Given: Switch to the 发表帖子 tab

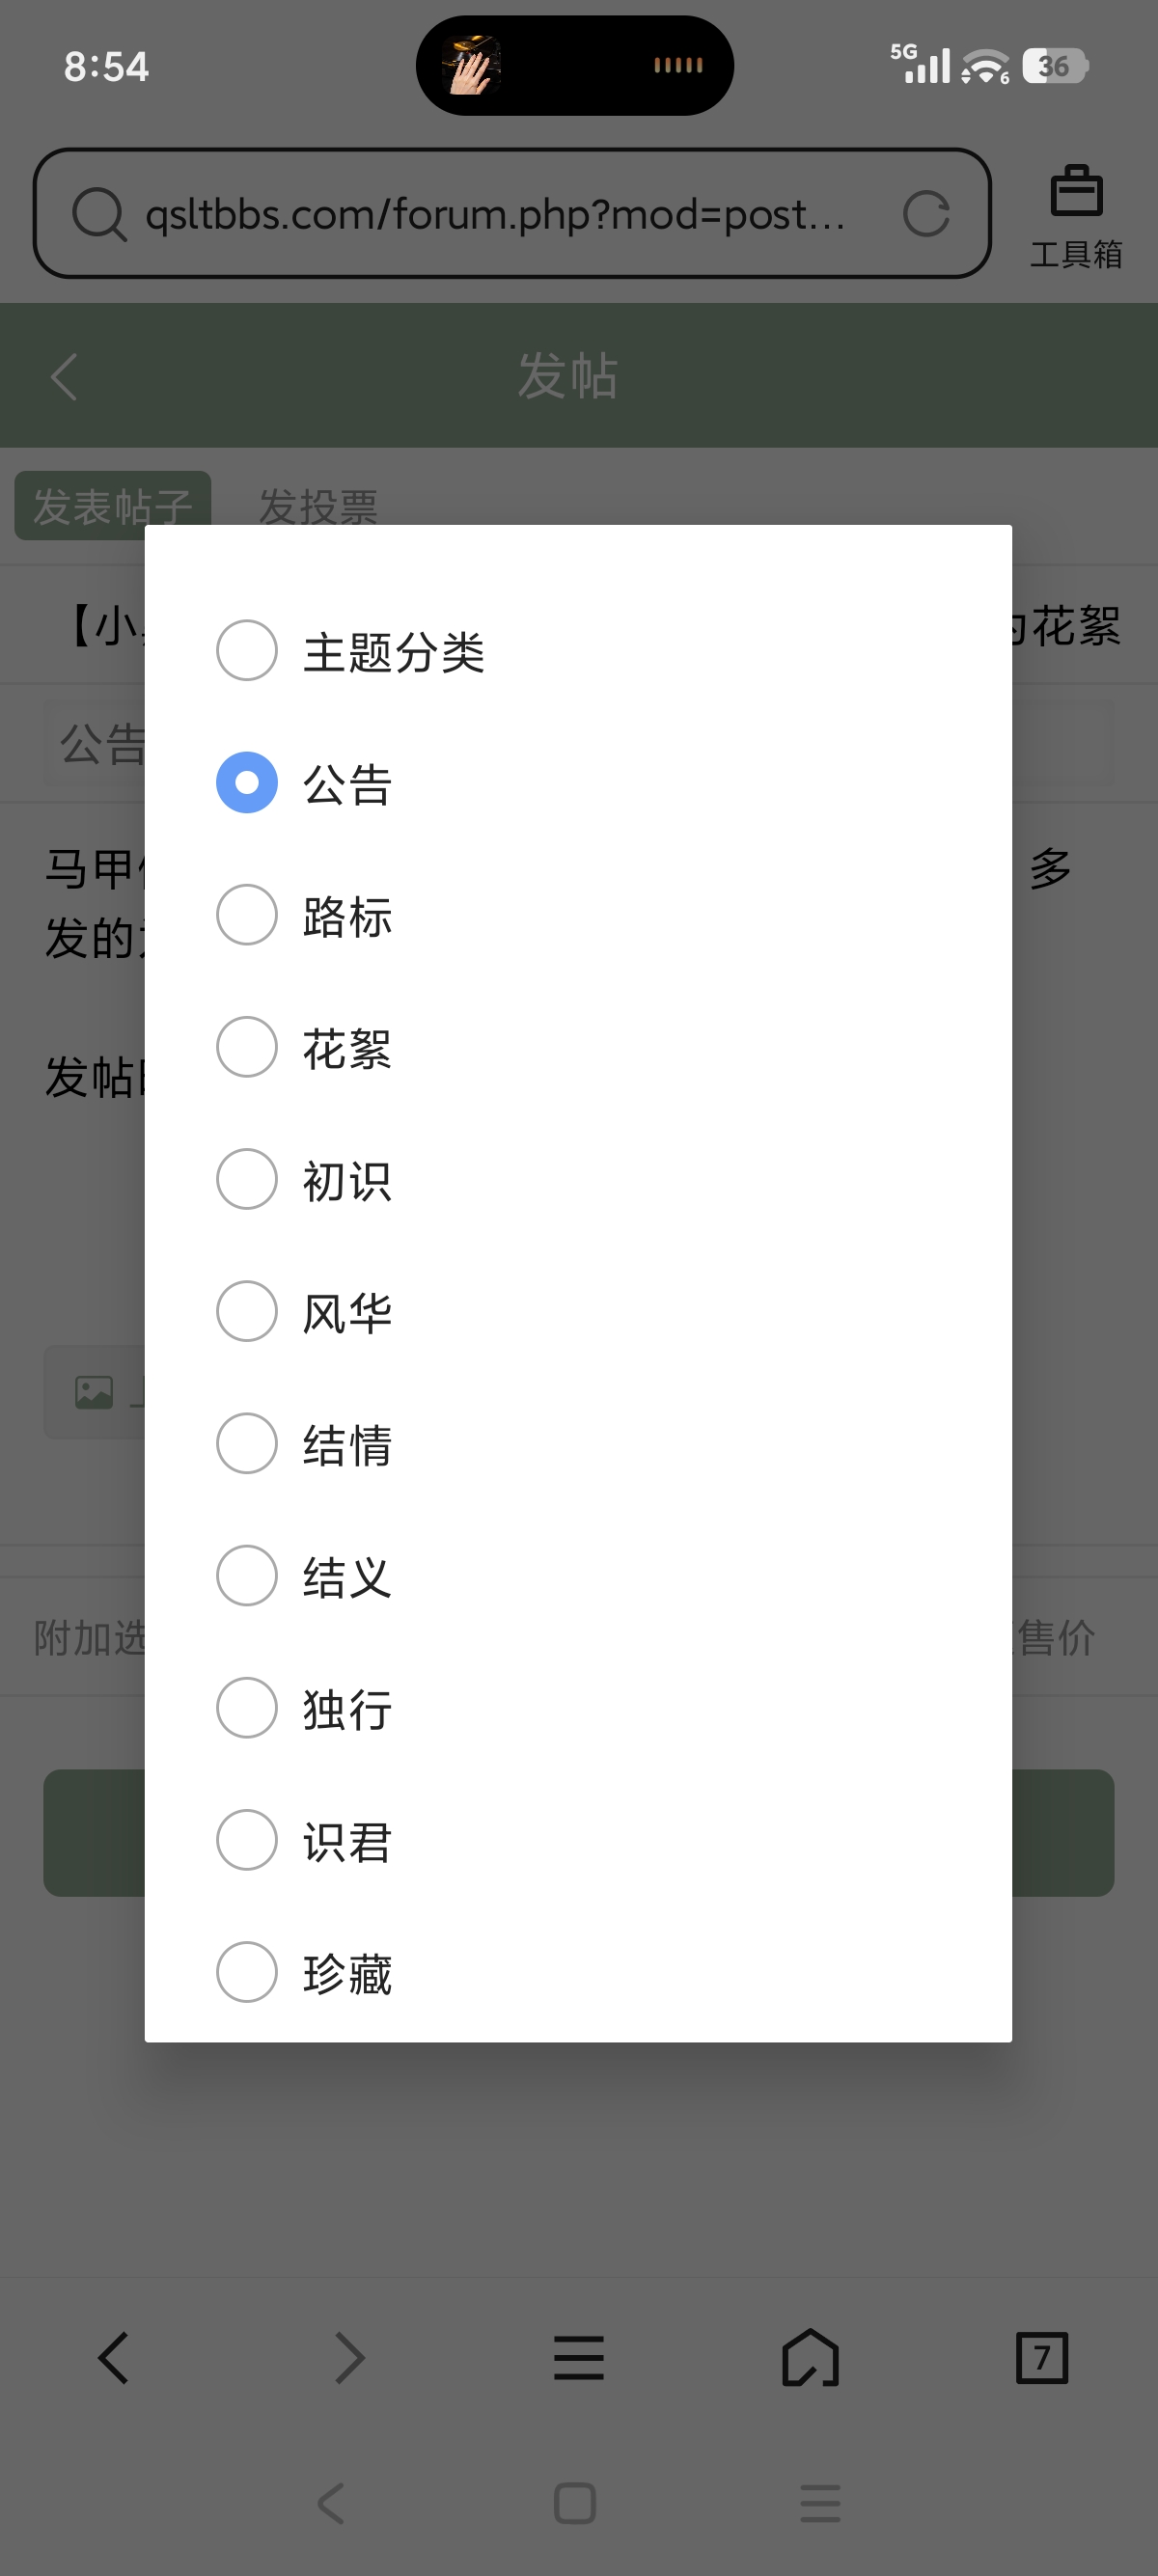Looking at the screenshot, I should coord(112,505).
